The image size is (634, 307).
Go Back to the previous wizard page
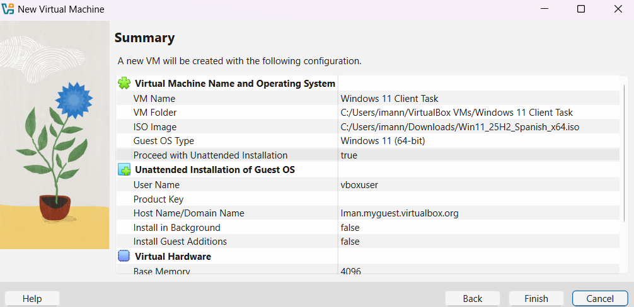tap(472, 298)
